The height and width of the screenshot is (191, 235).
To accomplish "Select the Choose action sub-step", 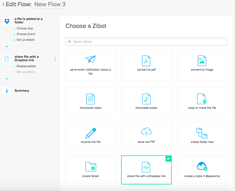I will point(26,66).
